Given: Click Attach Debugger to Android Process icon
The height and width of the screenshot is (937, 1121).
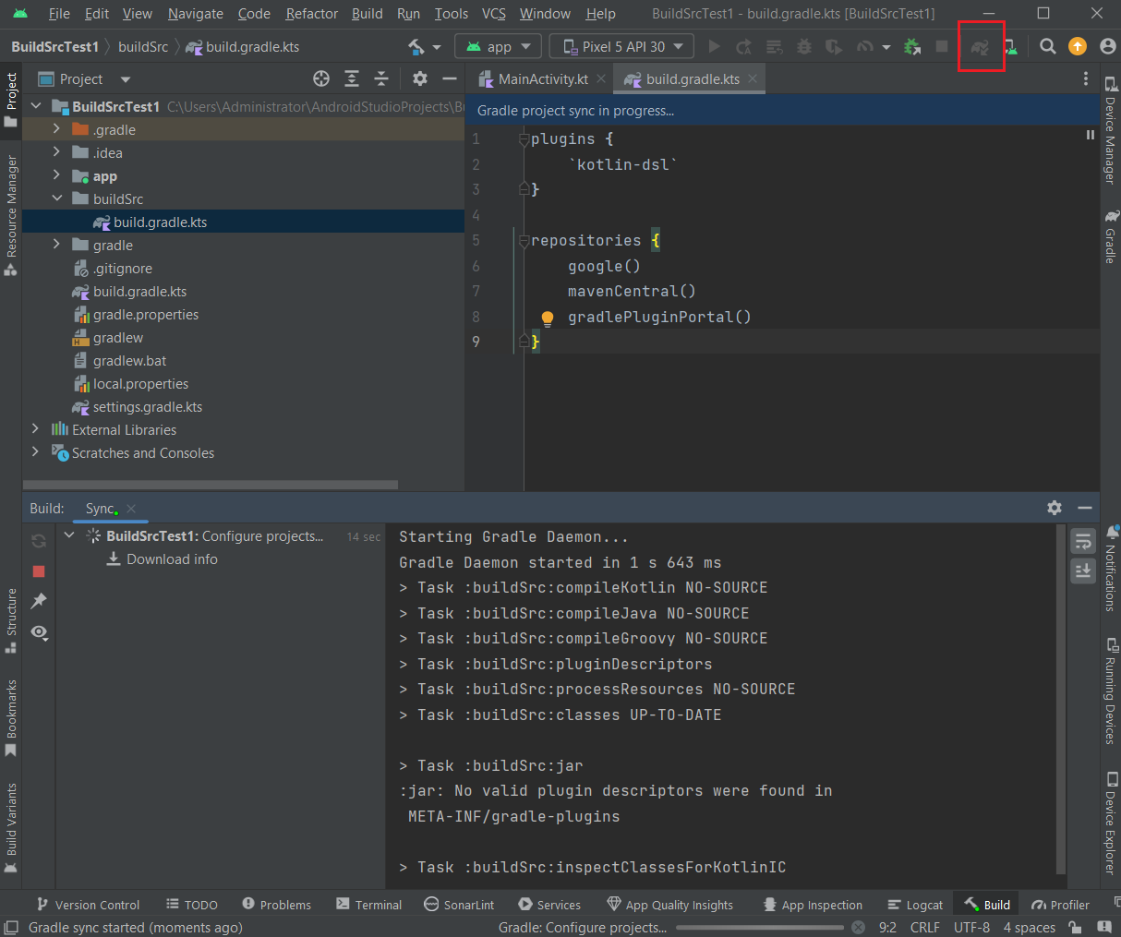Looking at the screenshot, I should point(912,46).
